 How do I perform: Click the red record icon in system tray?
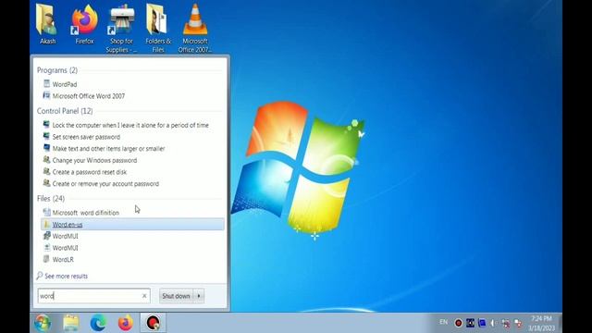click(x=459, y=323)
